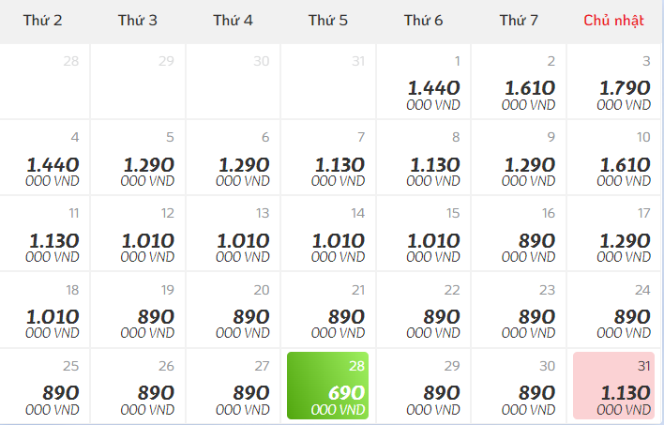664x425 pixels.
Task: Choose the pink-highlighted date 31 fare
Action: click(x=613, y=386)
